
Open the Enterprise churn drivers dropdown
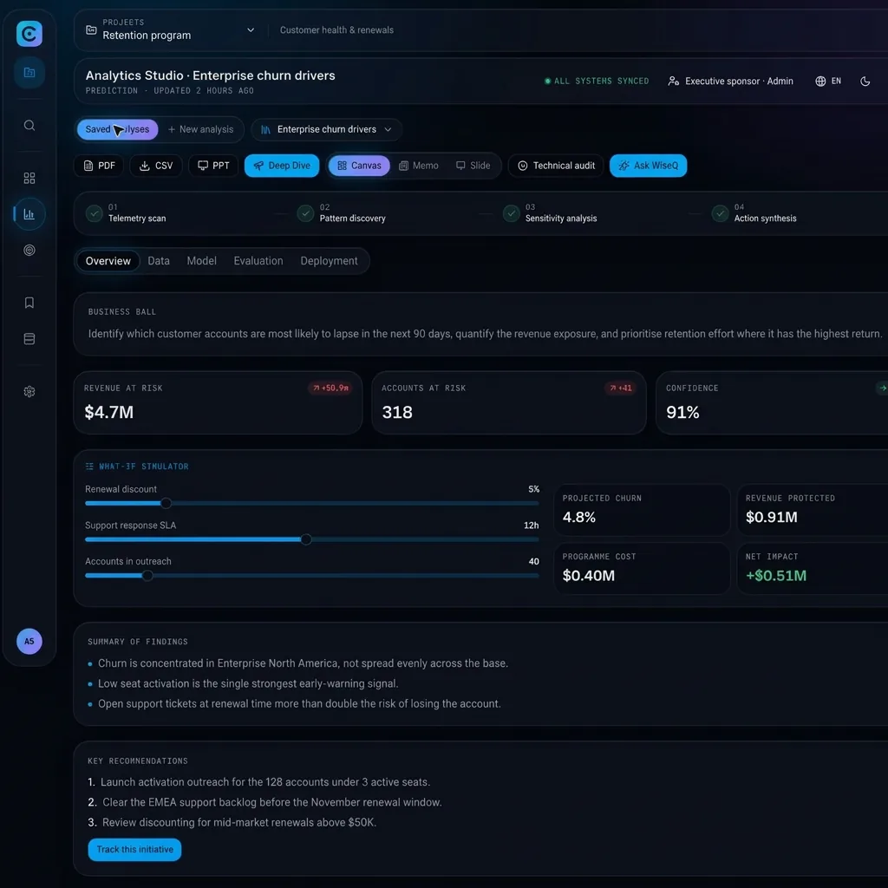pos(326,129)
